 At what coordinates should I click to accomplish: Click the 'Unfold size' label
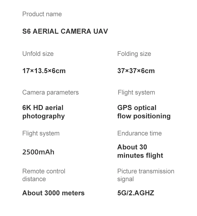coord(38,54)
